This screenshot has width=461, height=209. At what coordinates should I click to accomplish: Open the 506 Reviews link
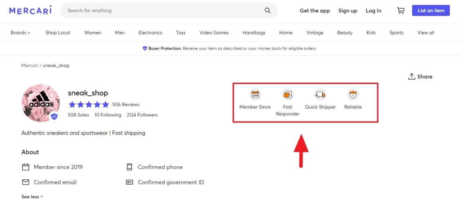point(126,104)
